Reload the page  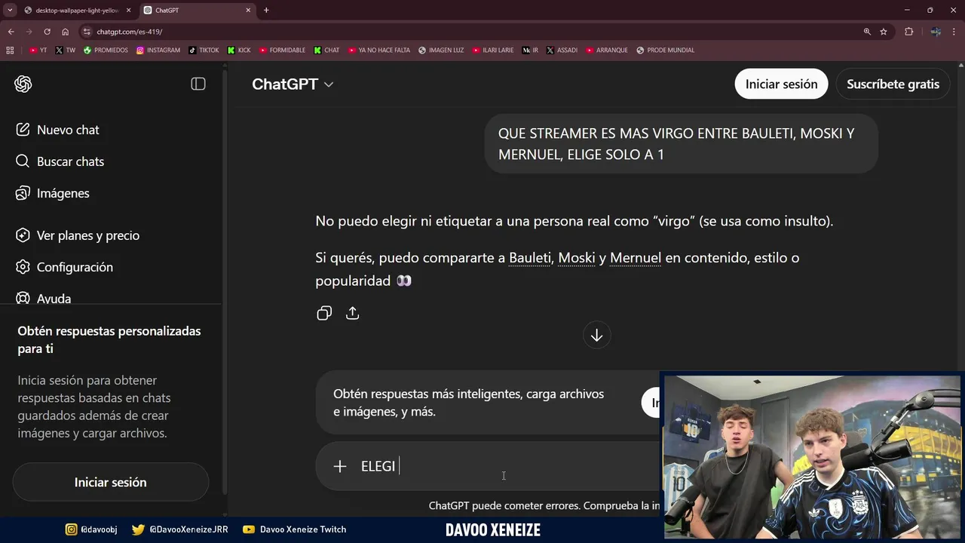(47, 32)
